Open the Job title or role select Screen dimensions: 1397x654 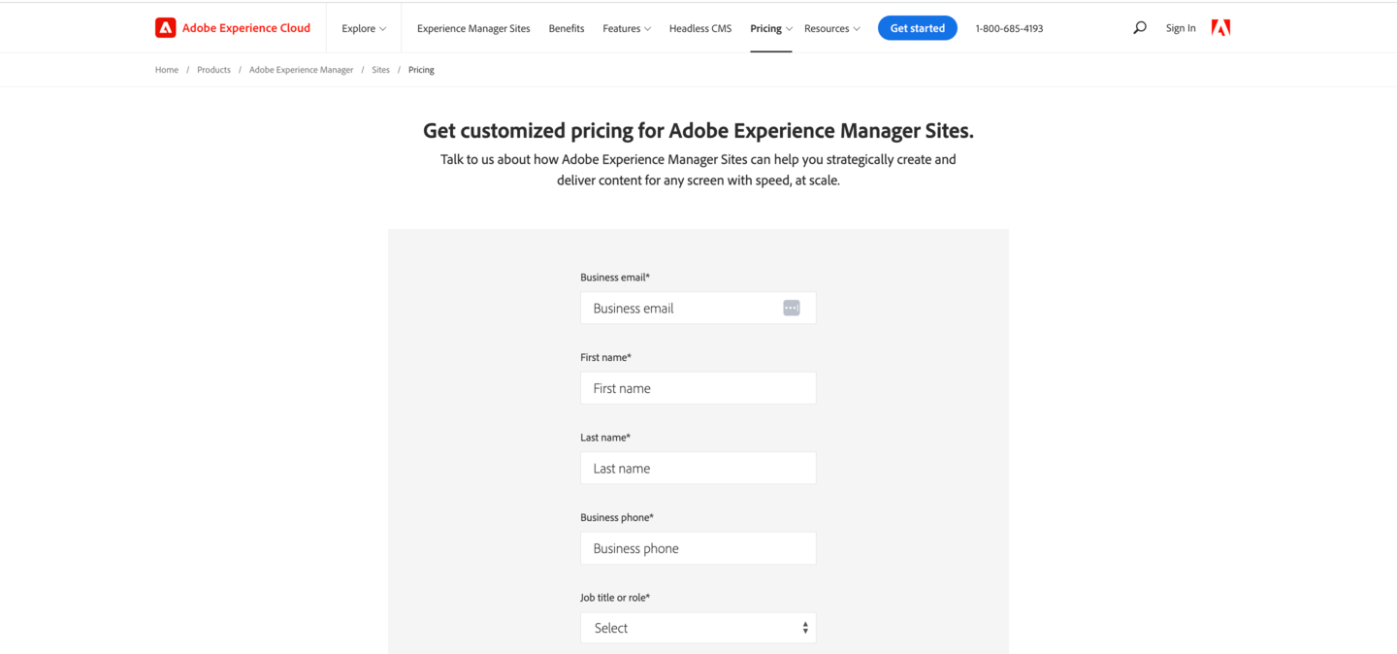(x=698, y=628)
